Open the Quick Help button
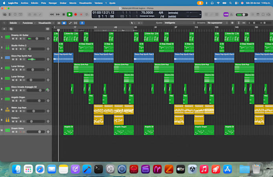The height and width of the screenshot is (177, 273). click(x=15, y=14)
